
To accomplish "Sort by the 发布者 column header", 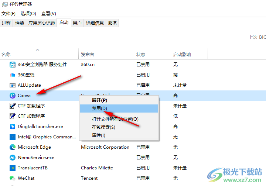I will (x=106, y=54).
